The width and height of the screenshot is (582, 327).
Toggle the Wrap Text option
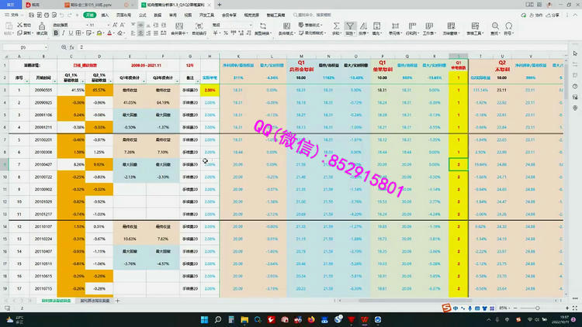coord(199,26)
